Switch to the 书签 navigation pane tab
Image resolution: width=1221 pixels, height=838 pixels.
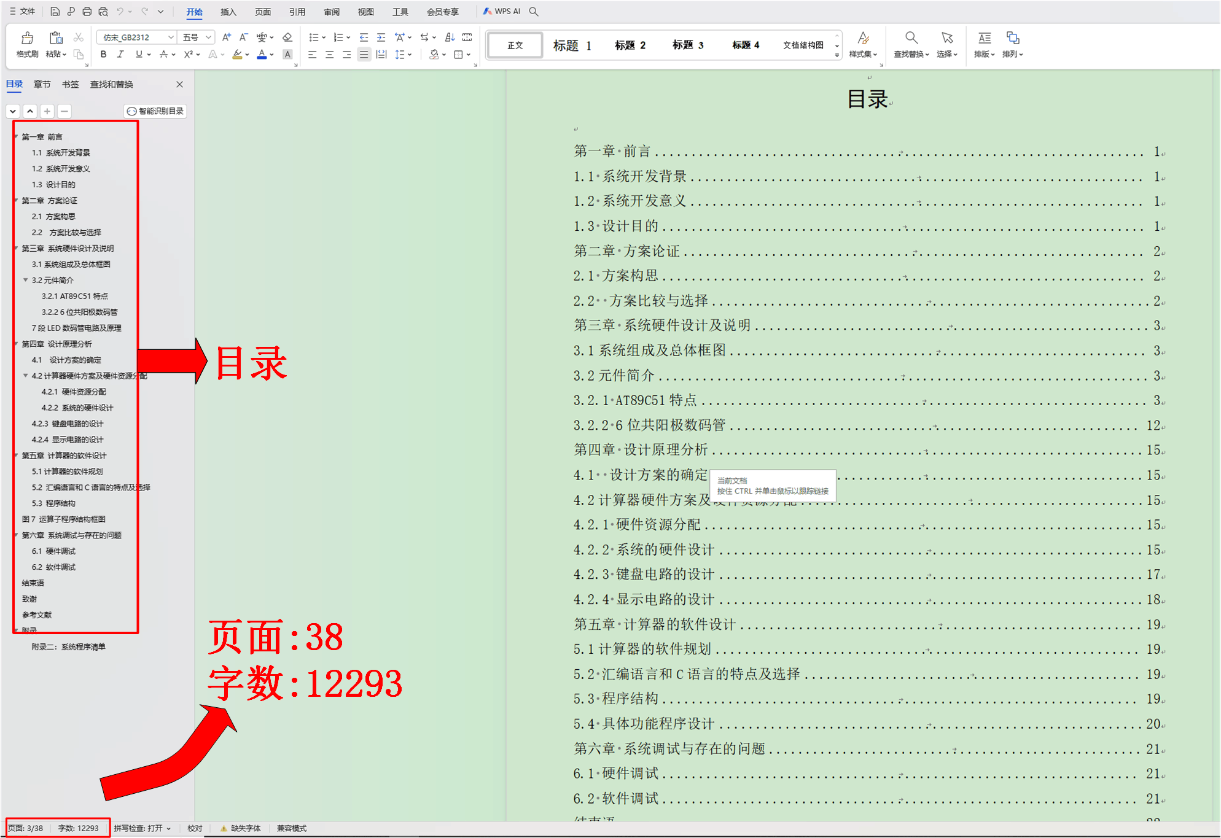tap(70, 84)
